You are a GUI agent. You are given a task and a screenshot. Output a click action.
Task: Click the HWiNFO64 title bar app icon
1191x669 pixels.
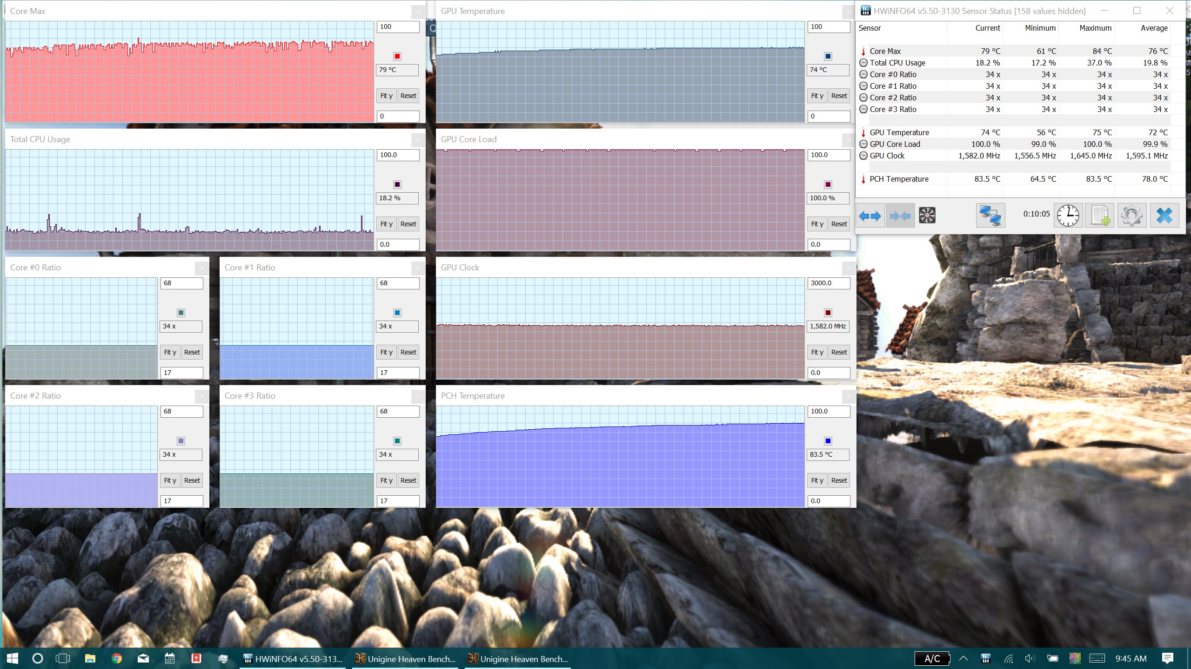865,11
